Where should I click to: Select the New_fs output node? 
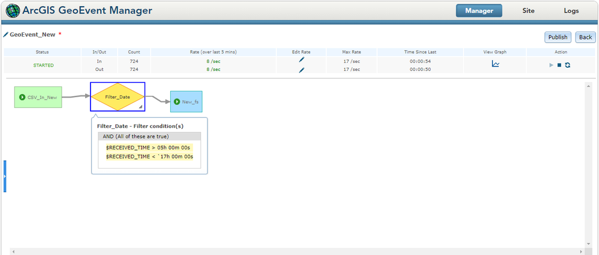click(186, 101)
